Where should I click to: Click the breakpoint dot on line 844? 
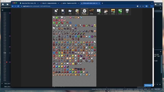(x=7, y=62)
